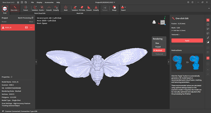Click the Vertices: 555572 text
Image resolution: width=211 pixels, height=113 pixels.
tap(8, 94)
